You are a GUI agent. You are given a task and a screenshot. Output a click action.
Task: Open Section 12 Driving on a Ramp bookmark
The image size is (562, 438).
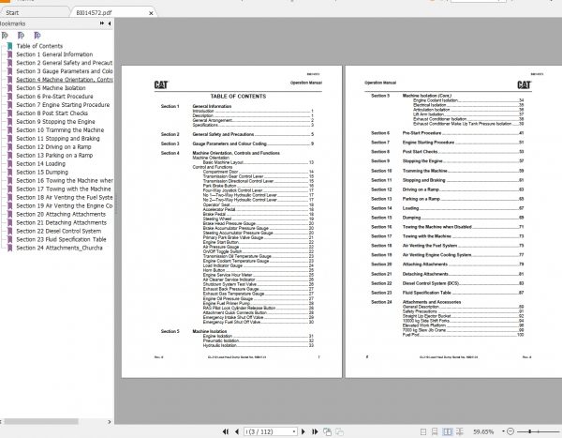tap(53, 147)
